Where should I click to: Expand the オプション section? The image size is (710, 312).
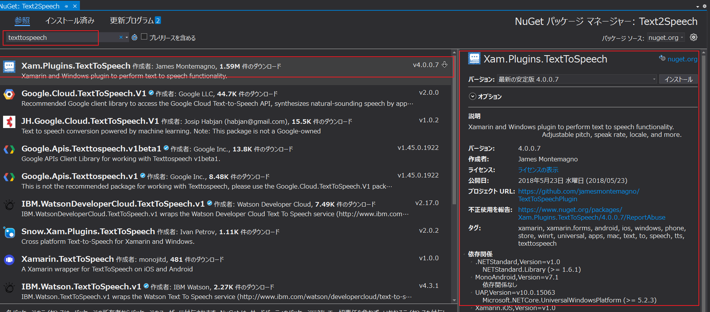(473, 97)
